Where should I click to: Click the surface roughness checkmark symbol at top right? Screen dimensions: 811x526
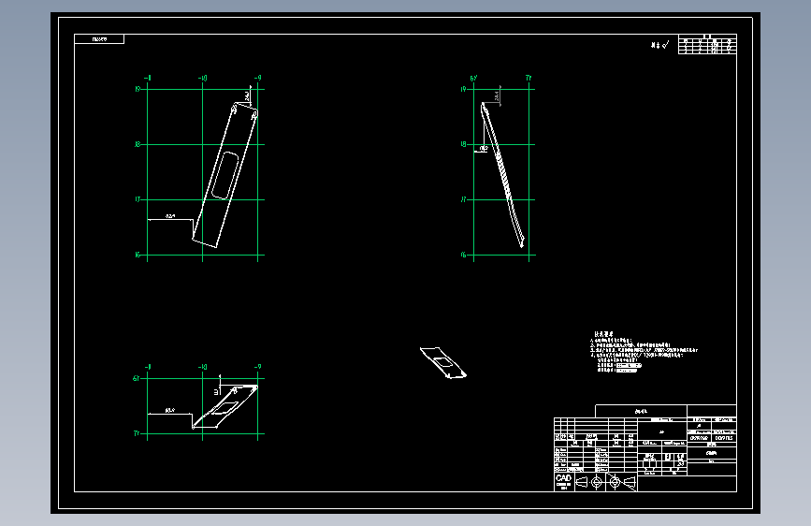point(665,45)
